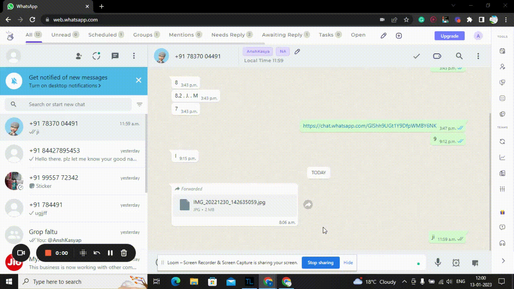Screen dimensions: 514x289
Task: Click the add contact icon in left panel
Action: 79,56
